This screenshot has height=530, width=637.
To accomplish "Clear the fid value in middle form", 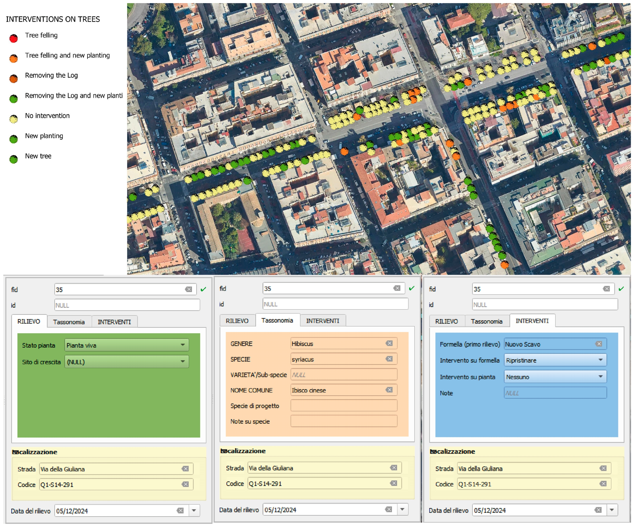I will [x=397, y=288].
